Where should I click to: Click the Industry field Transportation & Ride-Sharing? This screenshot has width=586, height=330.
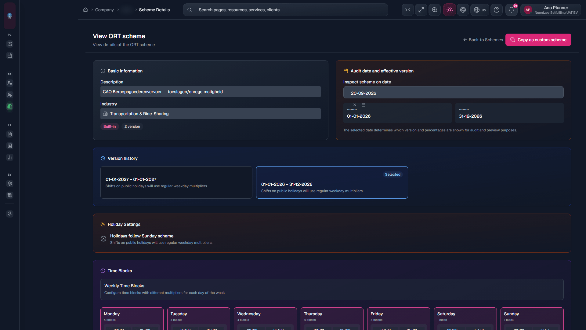pos(211,114)
